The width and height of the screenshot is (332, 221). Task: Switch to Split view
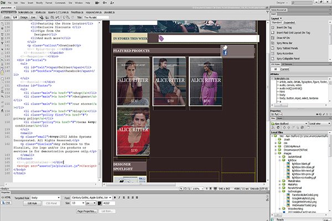pyautogui.click(x=15, y=17)
